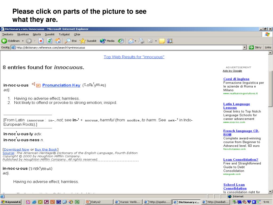273x205 pixels.
Task: Switch to http://media8... taskbar window
Action: point(215,202)
